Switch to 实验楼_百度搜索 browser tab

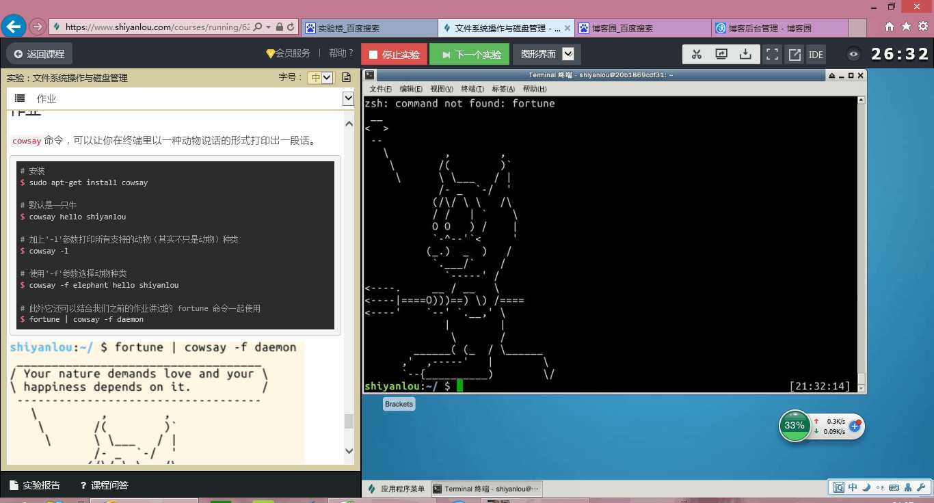pyautogui.click(x=369, y=28)
